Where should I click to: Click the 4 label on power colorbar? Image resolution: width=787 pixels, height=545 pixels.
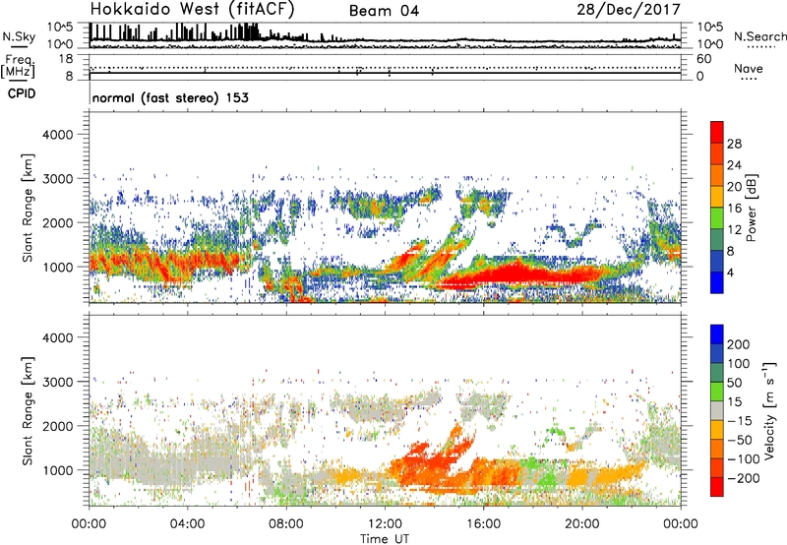pos(730,273)
